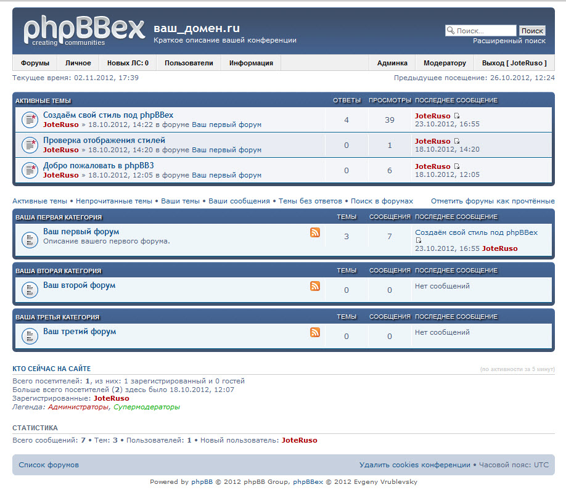The width and height of the screenshot is (566, 495).
Task: Open Непрочитанные темы link
Action: (x=114, y=201)
